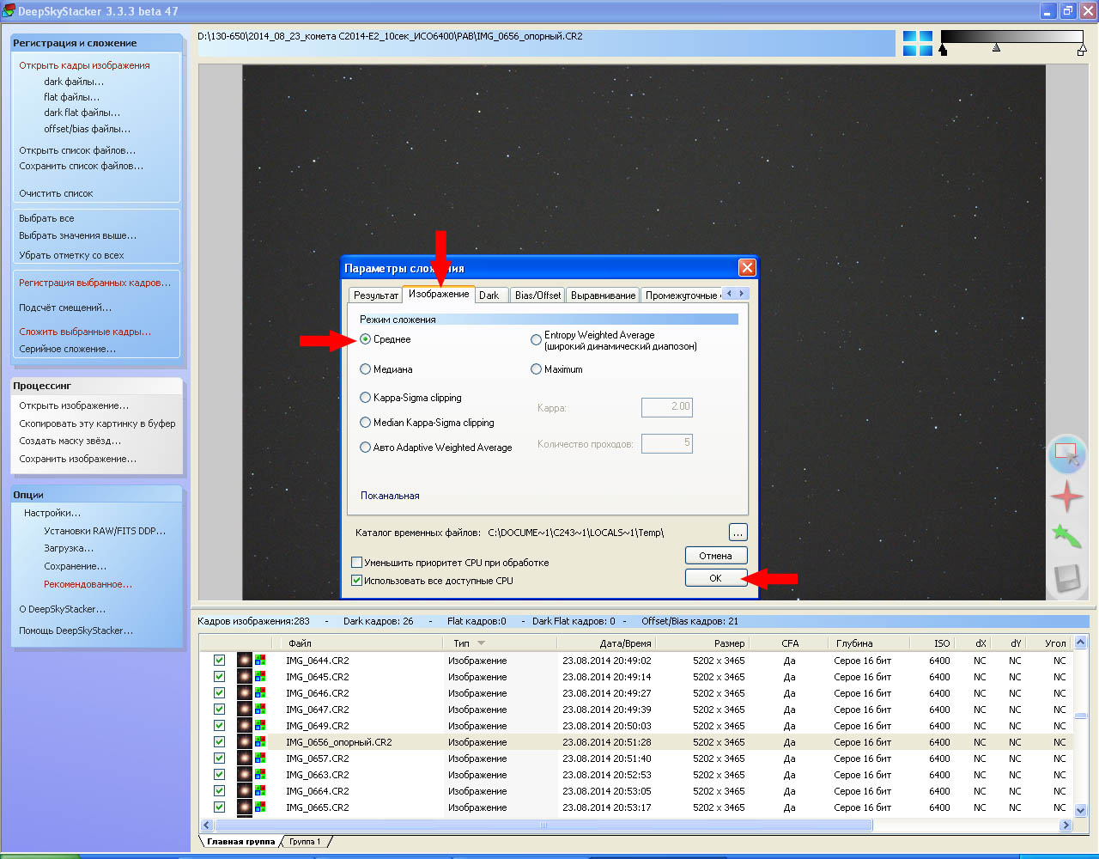The image size is (1099, 859).
Task: Activate the red star editing tool
Action: coord(1066,497)
